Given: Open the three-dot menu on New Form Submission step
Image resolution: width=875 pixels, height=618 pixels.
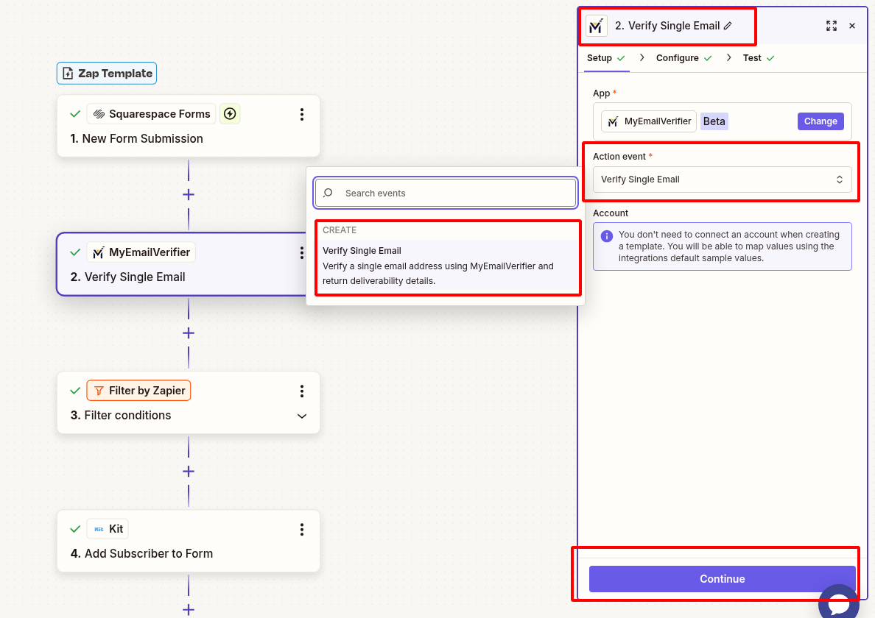Looking at the screenshot, I should pyautogui.click(x=301, y=114).
